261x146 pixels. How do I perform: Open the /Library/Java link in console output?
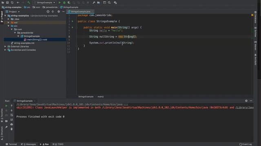(x=245, y=107)
